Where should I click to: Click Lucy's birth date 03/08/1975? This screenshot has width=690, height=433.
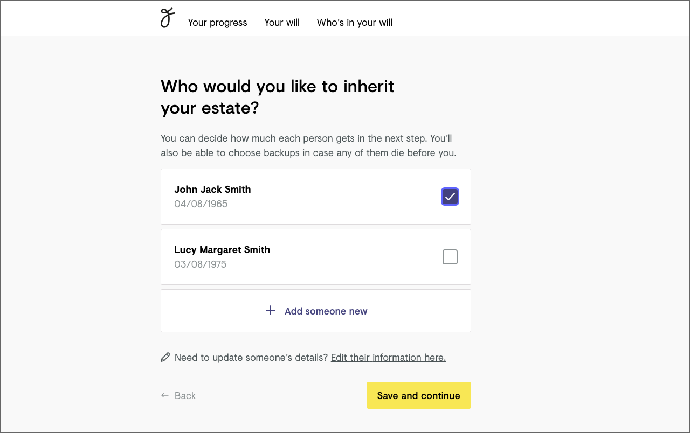tap(200, 264)
